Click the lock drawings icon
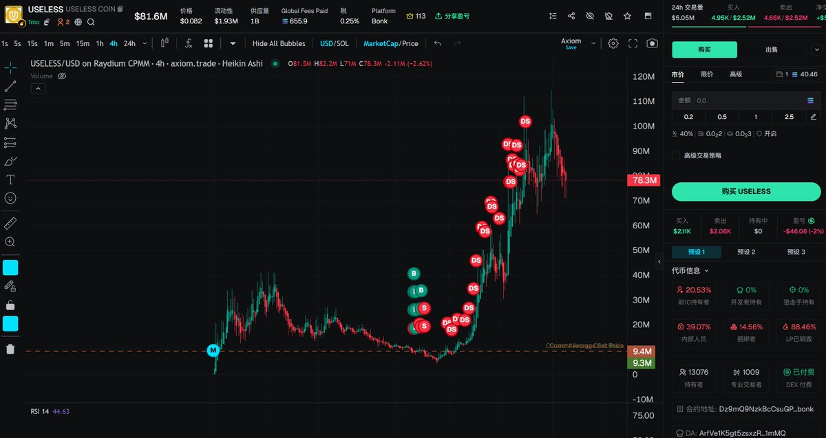The height and width of the screenshot is (438, 826). pos(10,305)
